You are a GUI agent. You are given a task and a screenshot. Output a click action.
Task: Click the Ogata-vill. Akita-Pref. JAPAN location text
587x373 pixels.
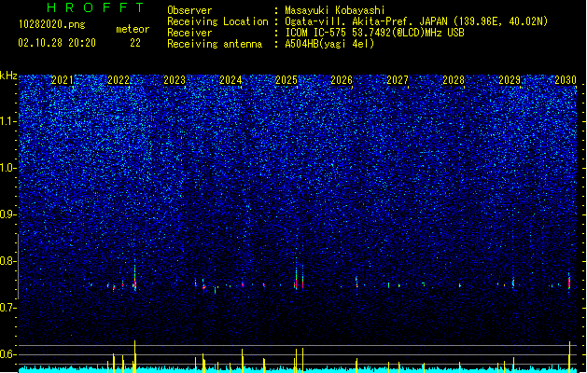click(416, 21)
